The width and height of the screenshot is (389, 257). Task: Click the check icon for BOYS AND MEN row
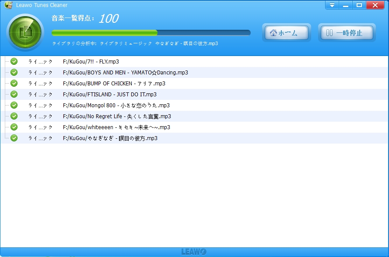coord(14,72)
